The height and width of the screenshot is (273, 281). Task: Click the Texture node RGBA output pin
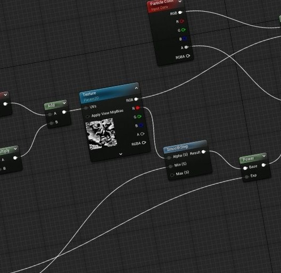[x=144, y=143]
